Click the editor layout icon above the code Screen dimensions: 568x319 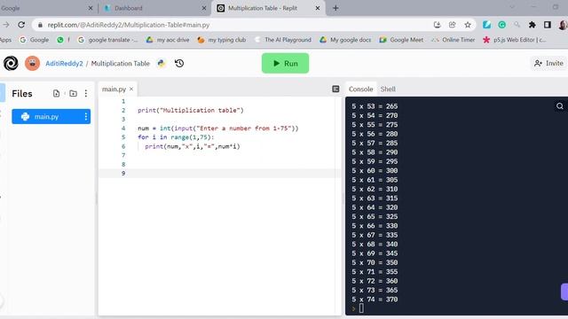335,89
